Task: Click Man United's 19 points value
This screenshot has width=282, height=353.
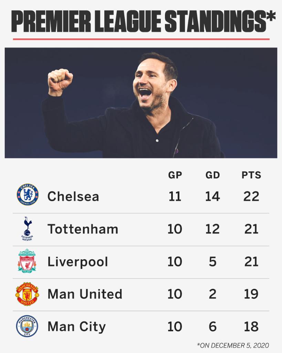Action: click(x=251, y=294)
